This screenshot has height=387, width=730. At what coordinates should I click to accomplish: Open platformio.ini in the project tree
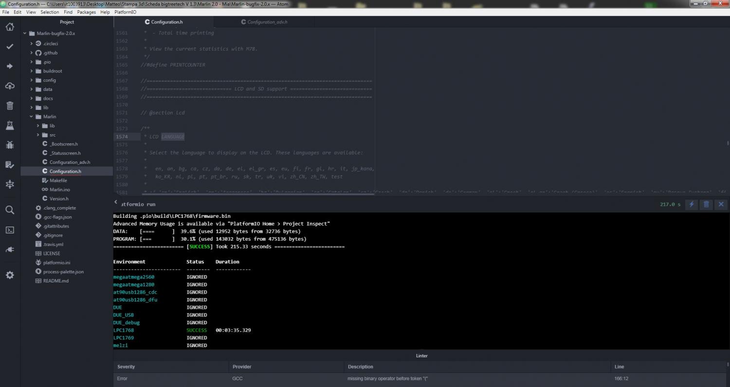[x=56, y=263]
